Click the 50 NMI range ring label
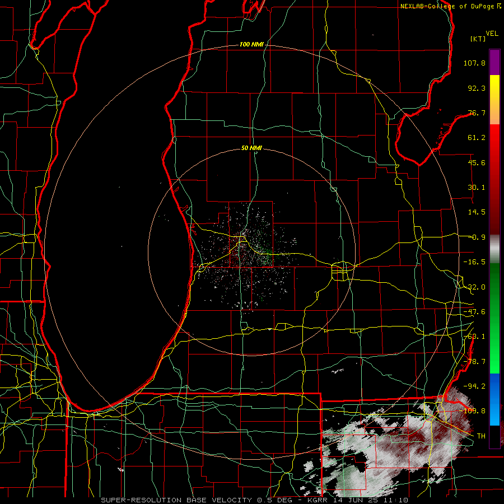The height and width of the screenshot is (504, 504). point(251,148)
